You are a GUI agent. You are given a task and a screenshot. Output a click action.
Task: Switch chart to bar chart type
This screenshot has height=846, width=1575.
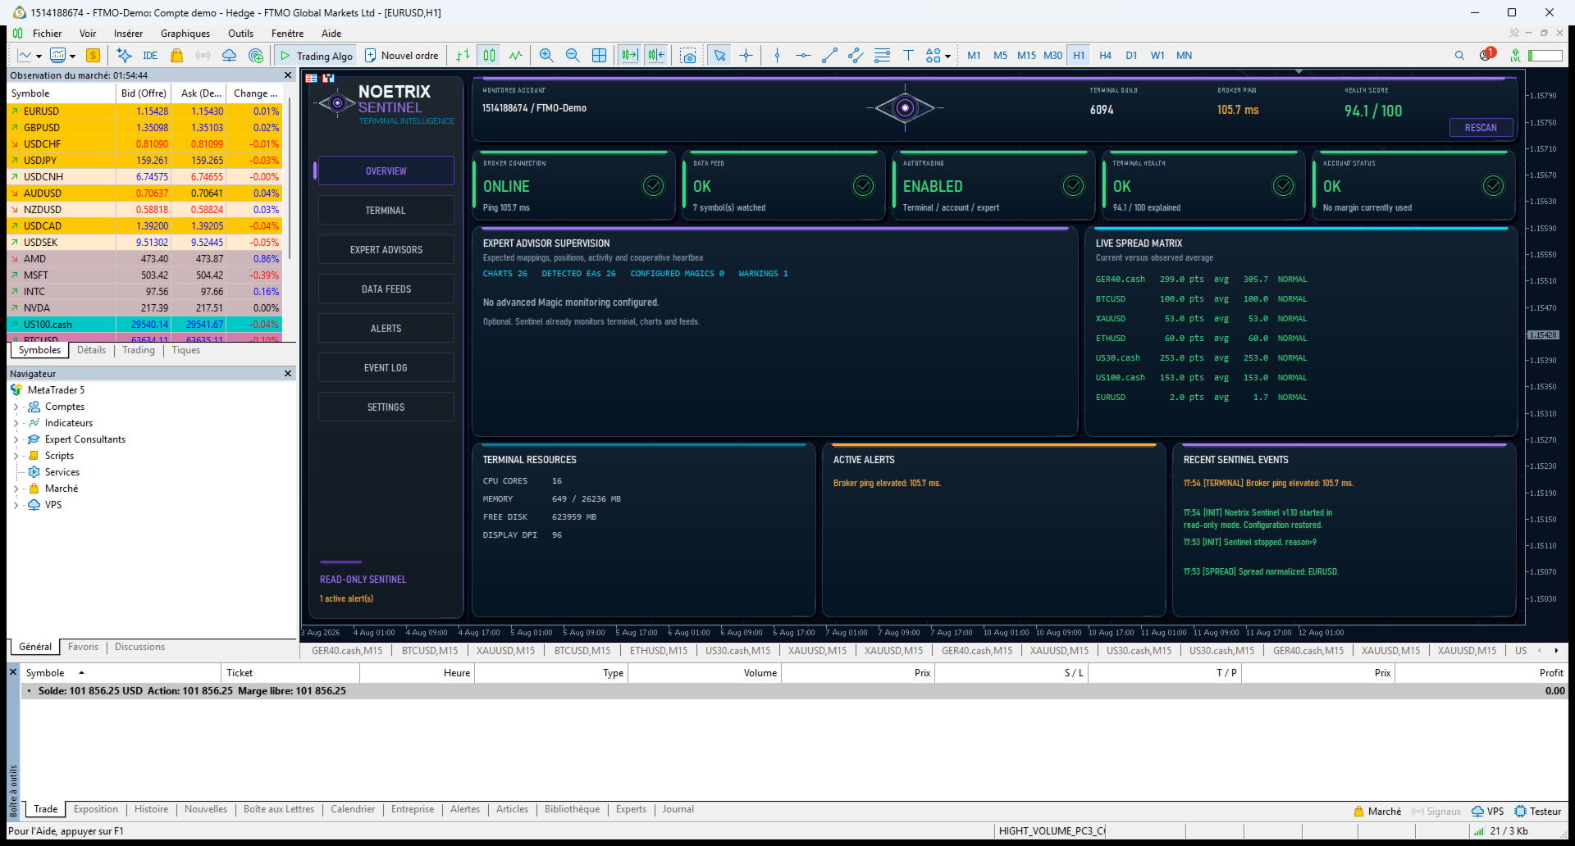pos(463,56)
